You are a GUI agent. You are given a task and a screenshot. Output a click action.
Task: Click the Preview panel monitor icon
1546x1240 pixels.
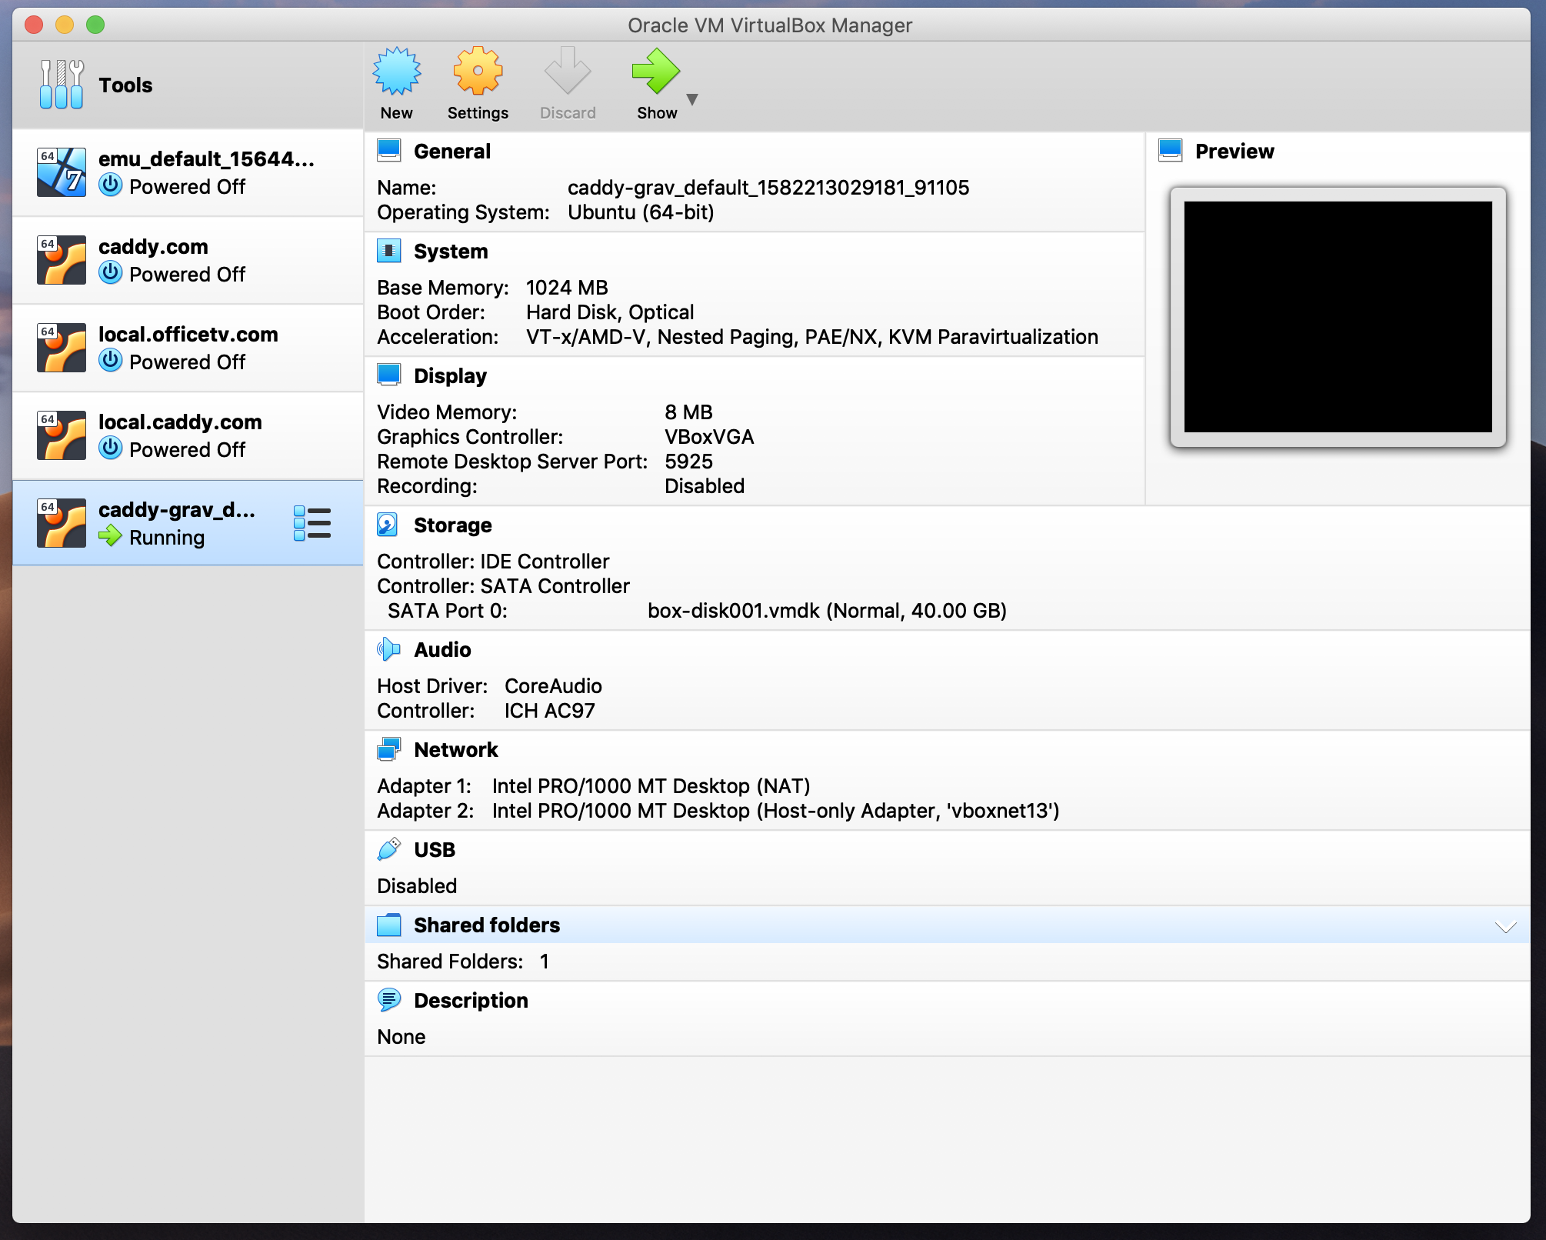pyautogui.click(x=1171, y=150)
